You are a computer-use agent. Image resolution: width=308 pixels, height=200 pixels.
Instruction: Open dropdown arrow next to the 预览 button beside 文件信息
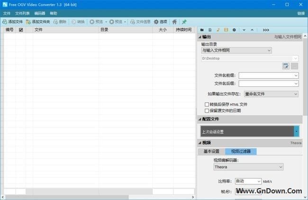coord(125,22)
